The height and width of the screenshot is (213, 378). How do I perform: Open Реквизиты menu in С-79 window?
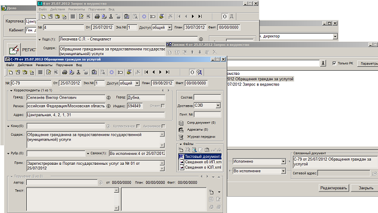click(x=44, y=65)
